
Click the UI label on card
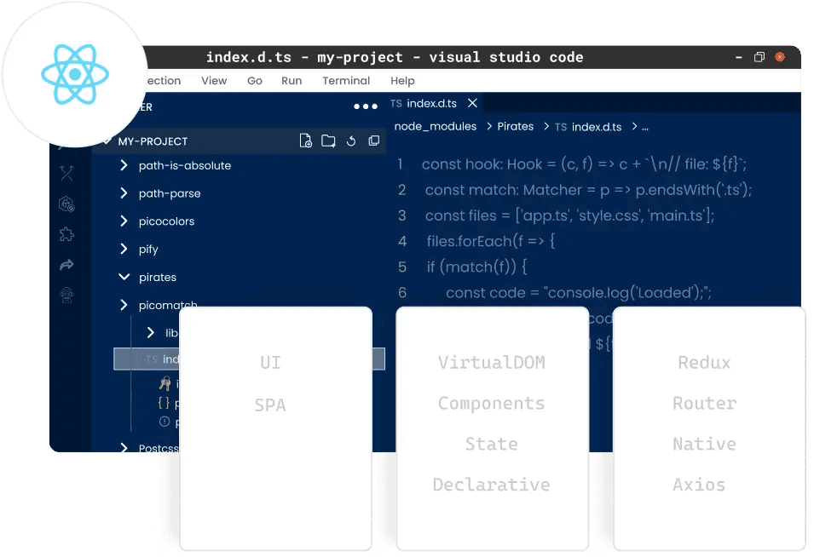(270, 362)
